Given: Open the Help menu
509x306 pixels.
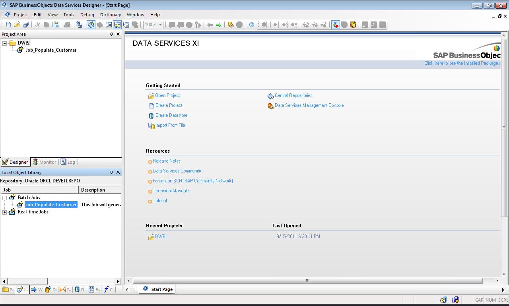Looking at the screenshot, I should pos(155,15).
